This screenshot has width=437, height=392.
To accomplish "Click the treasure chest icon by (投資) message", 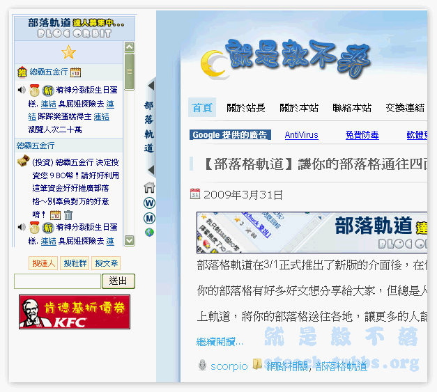I will (24, 161).
